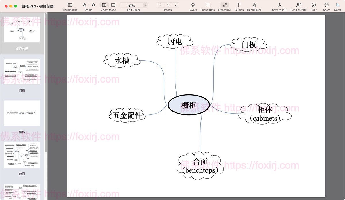This screenshot has height=200, width=345.
Task: Toggle Hyperlinks highlighting
Action: 225,5
